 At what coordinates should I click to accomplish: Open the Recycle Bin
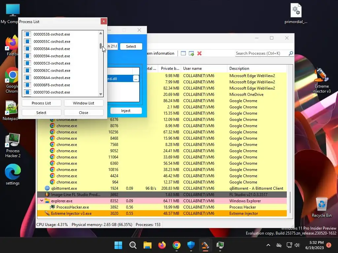click(321, 208)
